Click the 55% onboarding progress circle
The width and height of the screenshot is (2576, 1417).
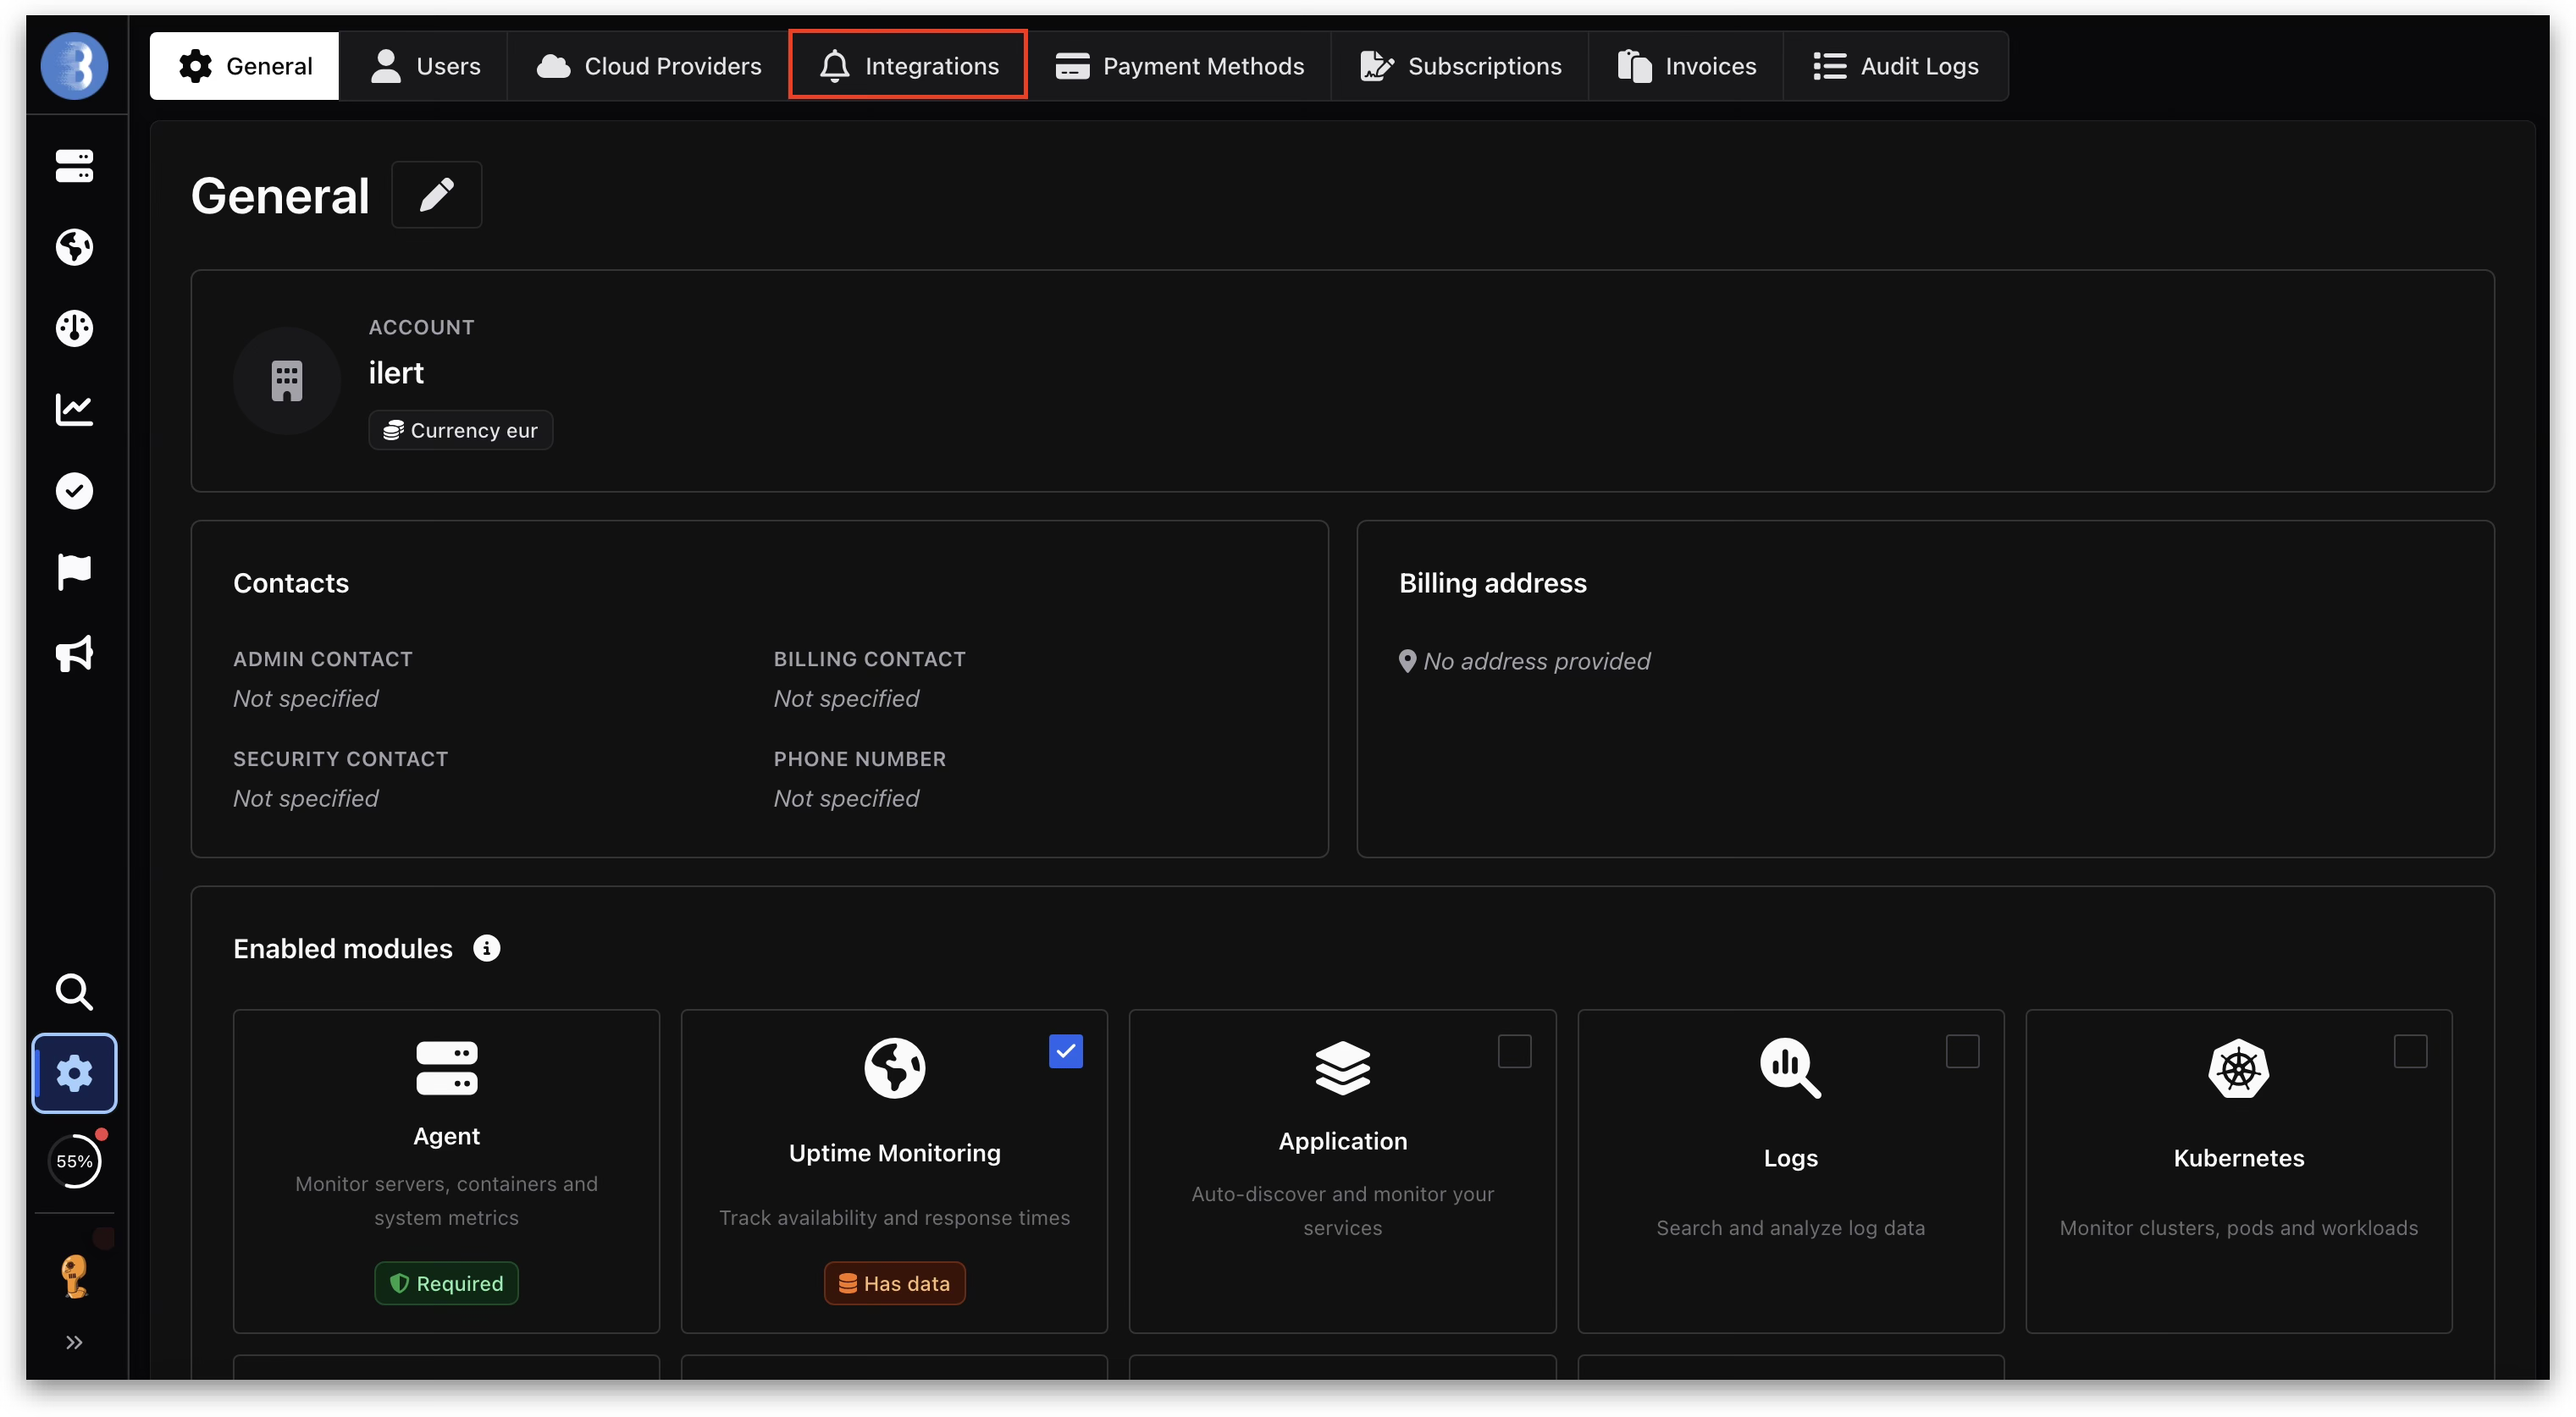click(x=74, y=1161)
